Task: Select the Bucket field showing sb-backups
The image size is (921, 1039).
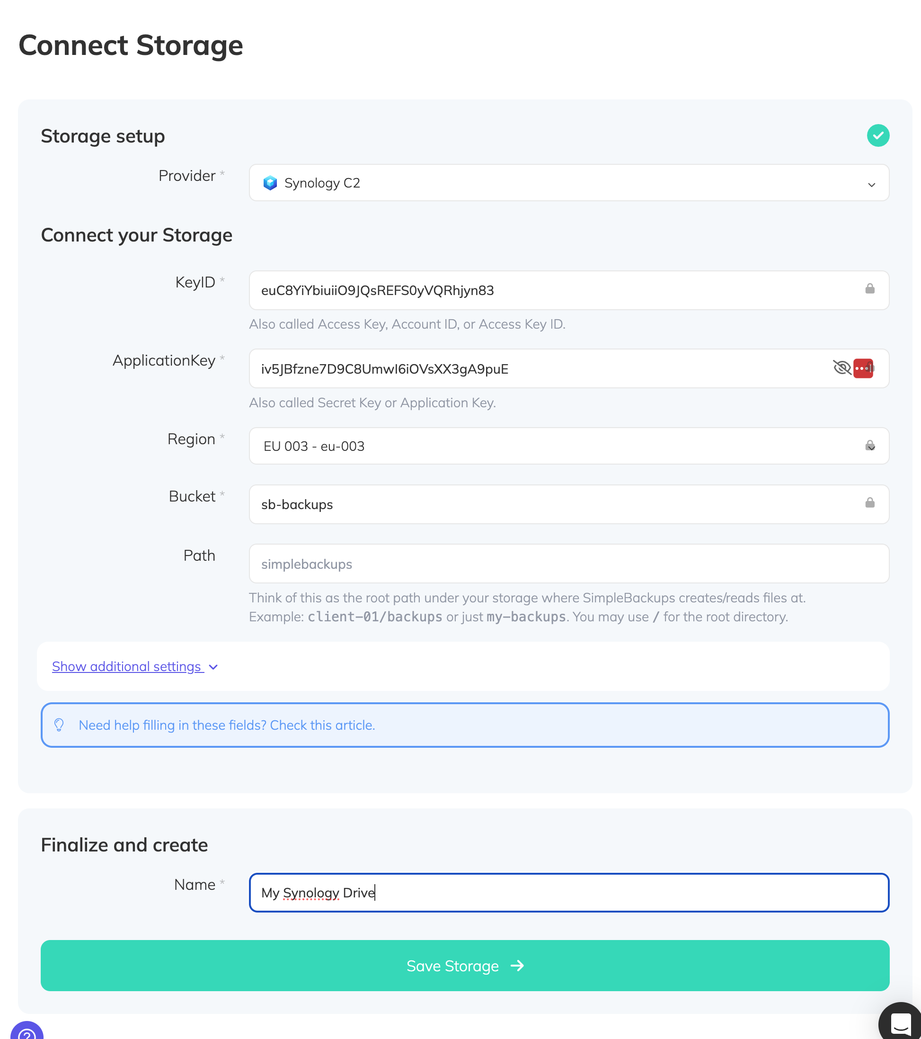Action: tap(508, 504)
